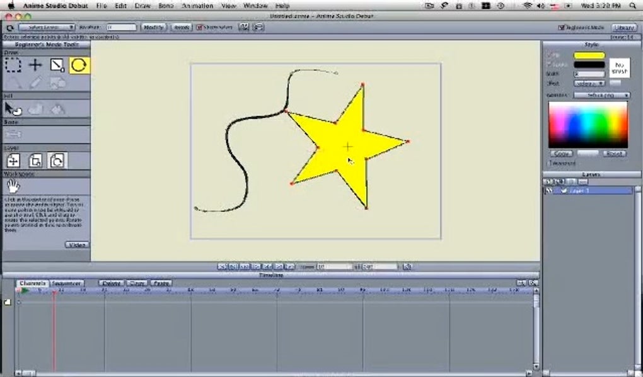Open the Window menu
This screenshot has height=377, width=643.
coord(255,6)
